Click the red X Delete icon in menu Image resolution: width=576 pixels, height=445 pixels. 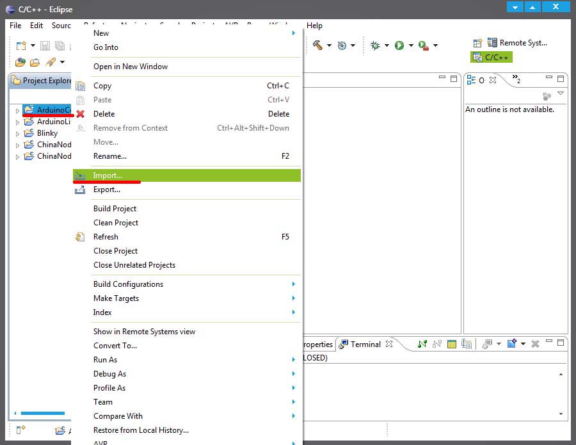click(x=81, y=114)
